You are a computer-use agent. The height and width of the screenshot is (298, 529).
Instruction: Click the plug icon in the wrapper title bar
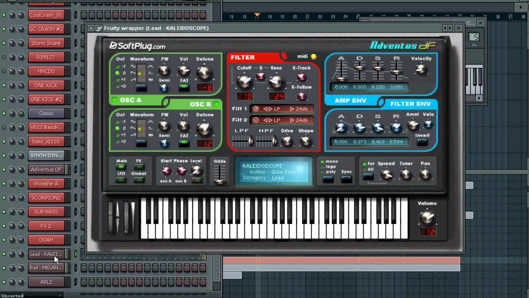(x=99, y=28)
